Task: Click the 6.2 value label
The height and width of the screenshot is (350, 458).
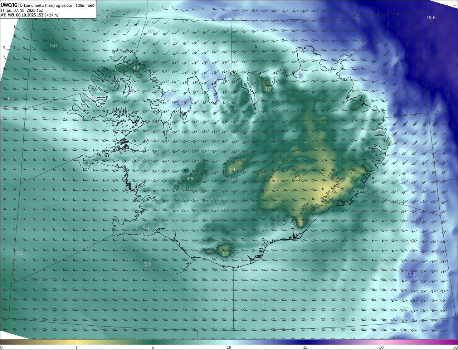Action: point(11,98)
